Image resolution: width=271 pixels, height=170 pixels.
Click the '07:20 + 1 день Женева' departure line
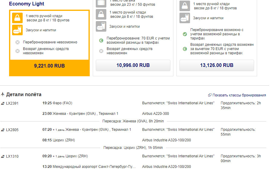(87, 130)
